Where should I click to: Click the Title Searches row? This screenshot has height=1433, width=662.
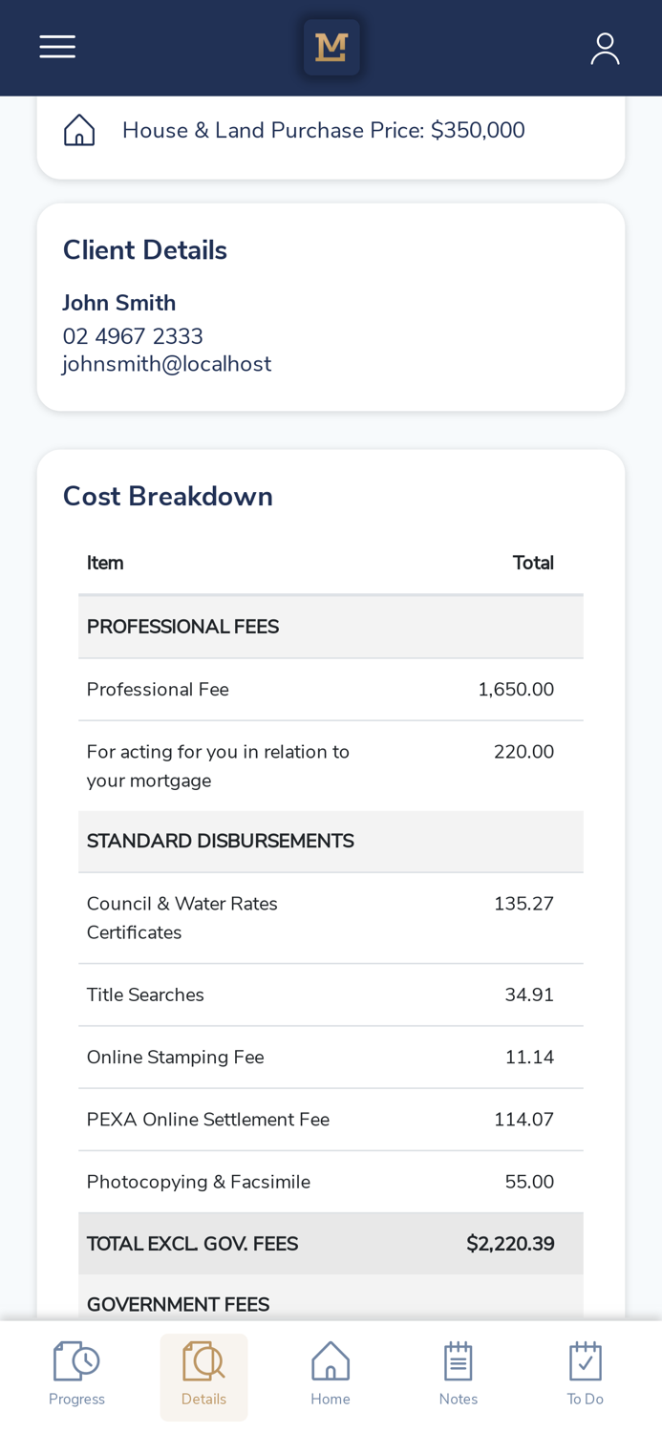tap(331, 995)
